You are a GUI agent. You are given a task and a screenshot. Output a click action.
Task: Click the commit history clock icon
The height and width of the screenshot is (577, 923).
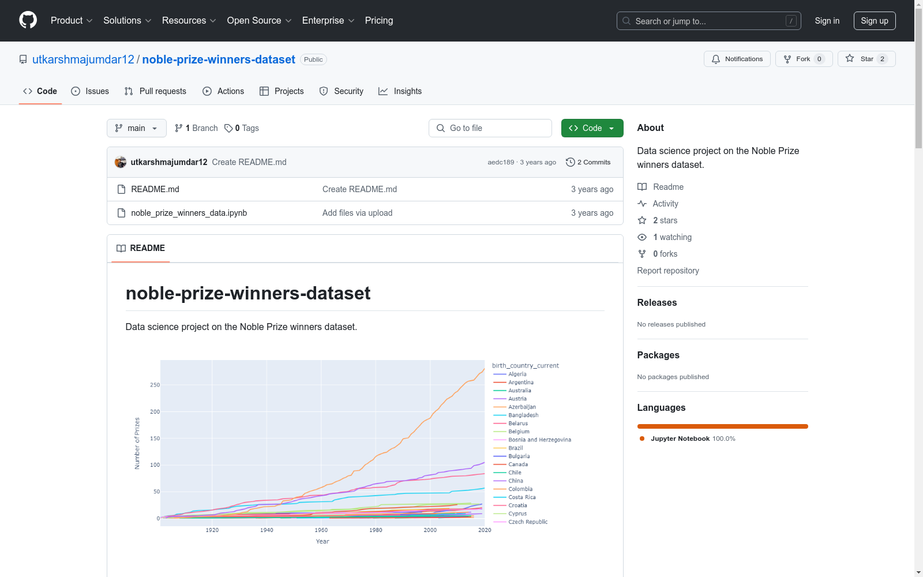(571, 162)
